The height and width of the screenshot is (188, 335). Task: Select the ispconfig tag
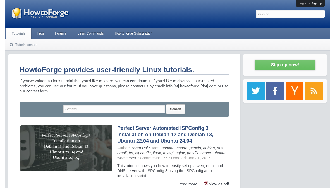pyautogui.click(x=143, y=153)
